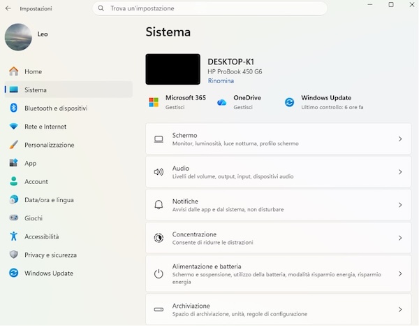Click the Archiviazione title text
The height and width of the screenshot is (326, 419).
191,306
